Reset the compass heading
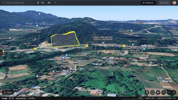The image size is (178, 100). click(x=164, y=92)
